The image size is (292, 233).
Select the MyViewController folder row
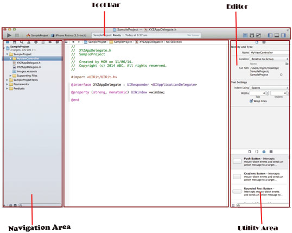[33, 59]
